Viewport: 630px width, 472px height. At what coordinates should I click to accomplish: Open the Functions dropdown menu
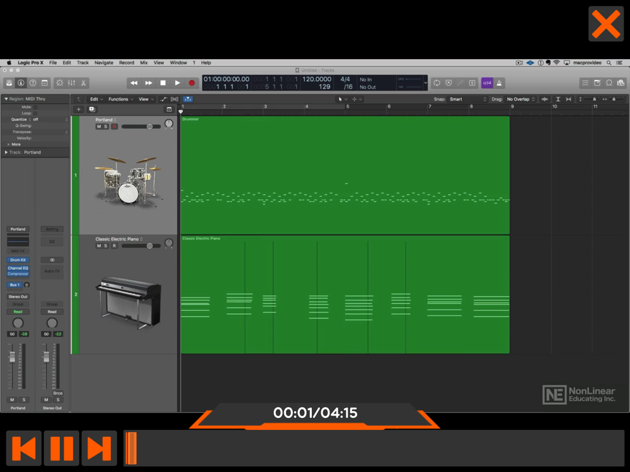120,99
